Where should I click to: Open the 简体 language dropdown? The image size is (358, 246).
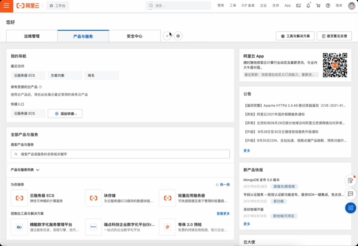coord(339,6)
